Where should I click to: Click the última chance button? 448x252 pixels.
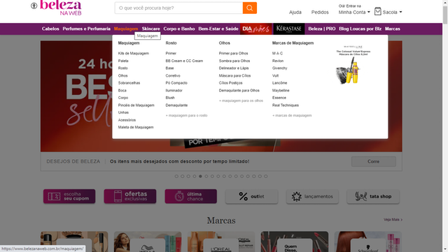191,196
